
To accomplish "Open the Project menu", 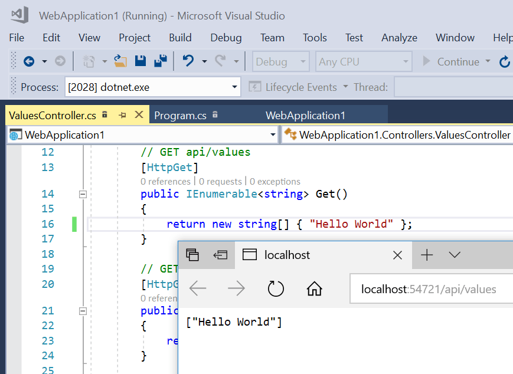I will 135,38.
